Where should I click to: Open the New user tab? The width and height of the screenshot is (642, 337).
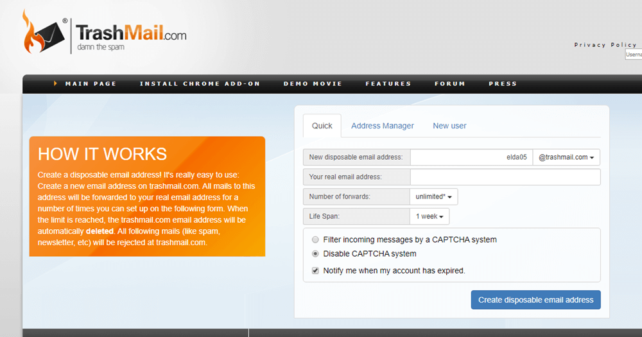coord(449,126)
